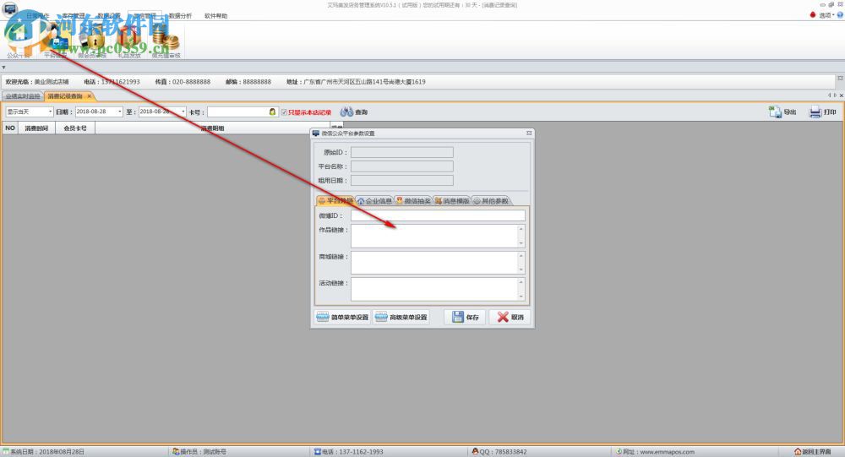
Task: Open the 数据分析 menu
Action: click(180, 16)
